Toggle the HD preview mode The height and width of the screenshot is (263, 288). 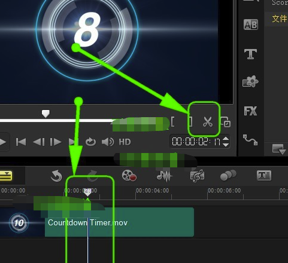point(125,142)
